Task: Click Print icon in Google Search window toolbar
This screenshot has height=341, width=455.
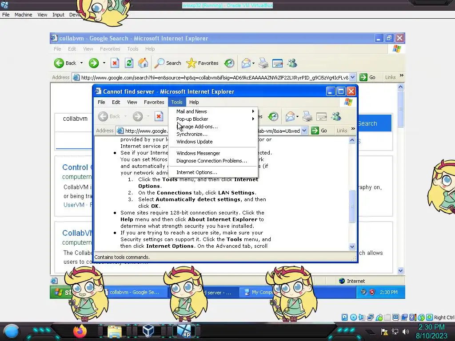Action: pos(263,63)
